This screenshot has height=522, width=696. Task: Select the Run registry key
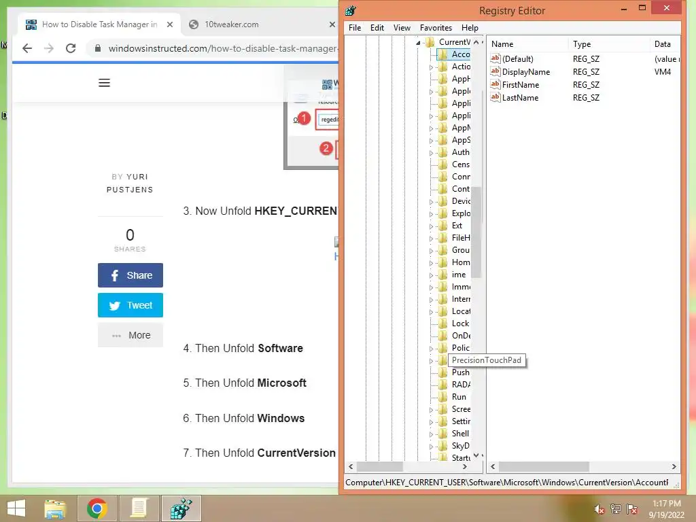[459, 397]
